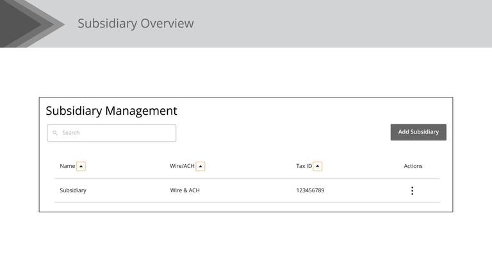Toggle the Tax ID sort arrow

click(318, 166)
